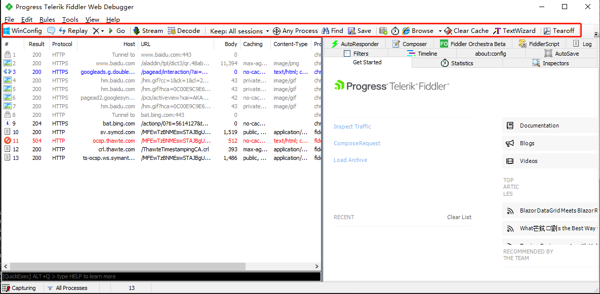Open the Tools menu
Screen dimensions: 600x294
[x=70, y=20]
